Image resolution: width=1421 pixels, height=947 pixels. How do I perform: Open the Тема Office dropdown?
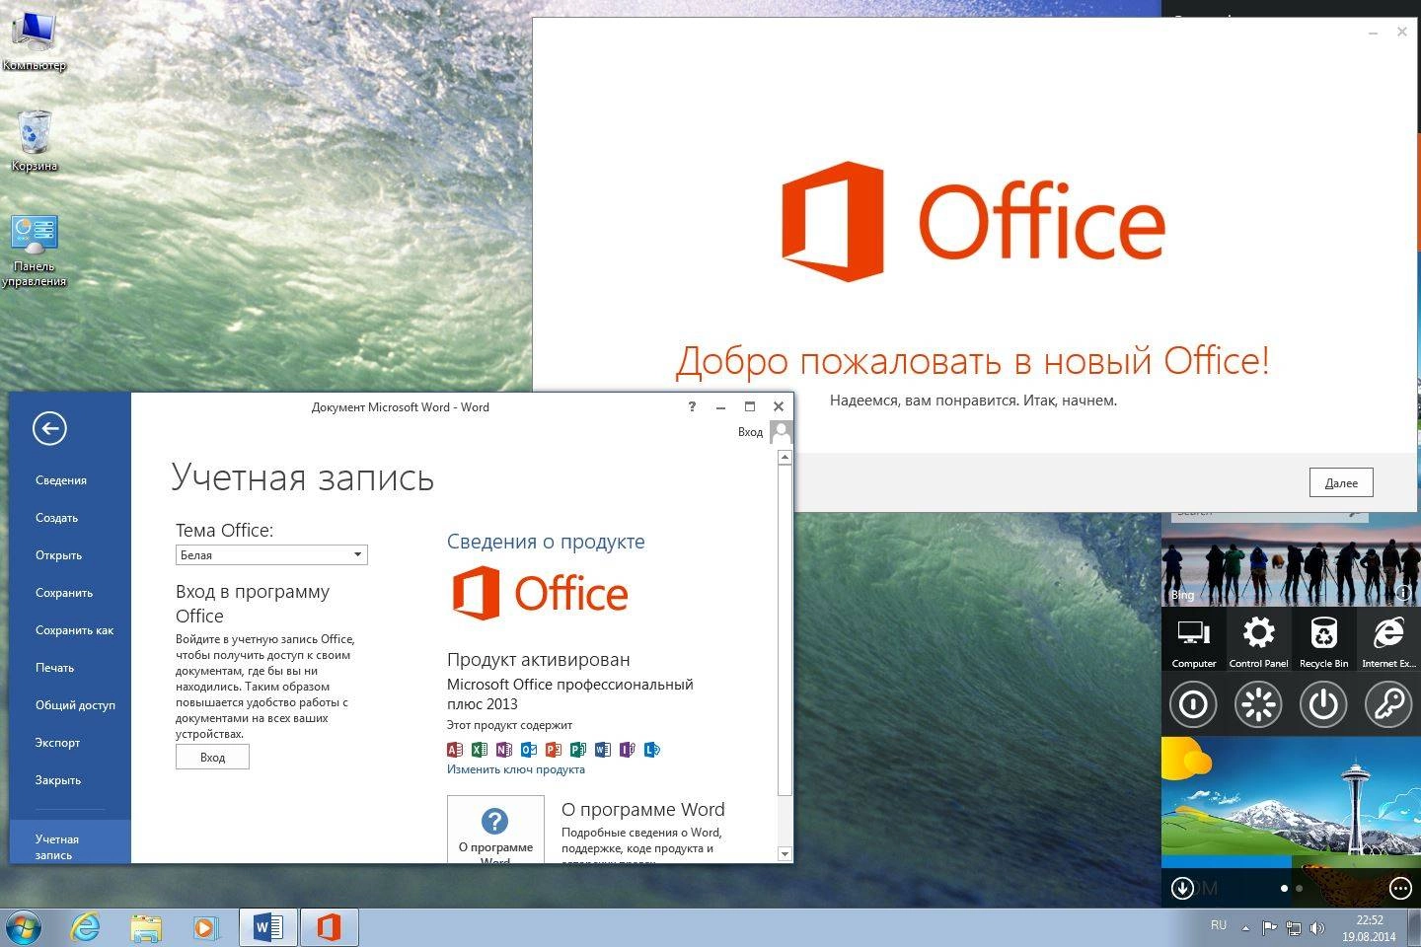click(x=271, y=555)
